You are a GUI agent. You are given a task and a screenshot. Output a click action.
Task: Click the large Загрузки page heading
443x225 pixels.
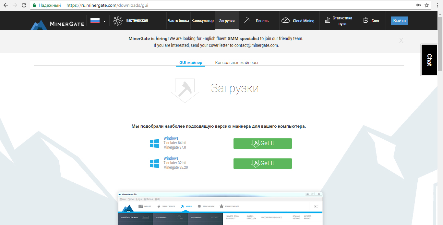click(235, 88)
